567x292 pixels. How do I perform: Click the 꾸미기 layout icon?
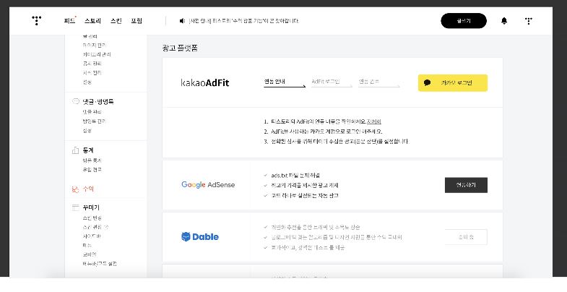[75, 207]
